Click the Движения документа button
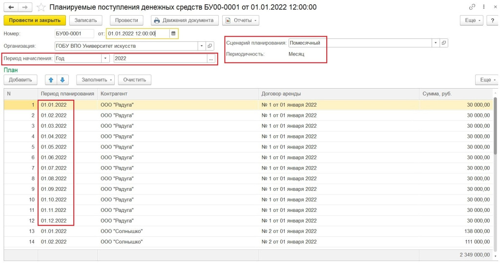500x263 pixels. pos(185,20)
